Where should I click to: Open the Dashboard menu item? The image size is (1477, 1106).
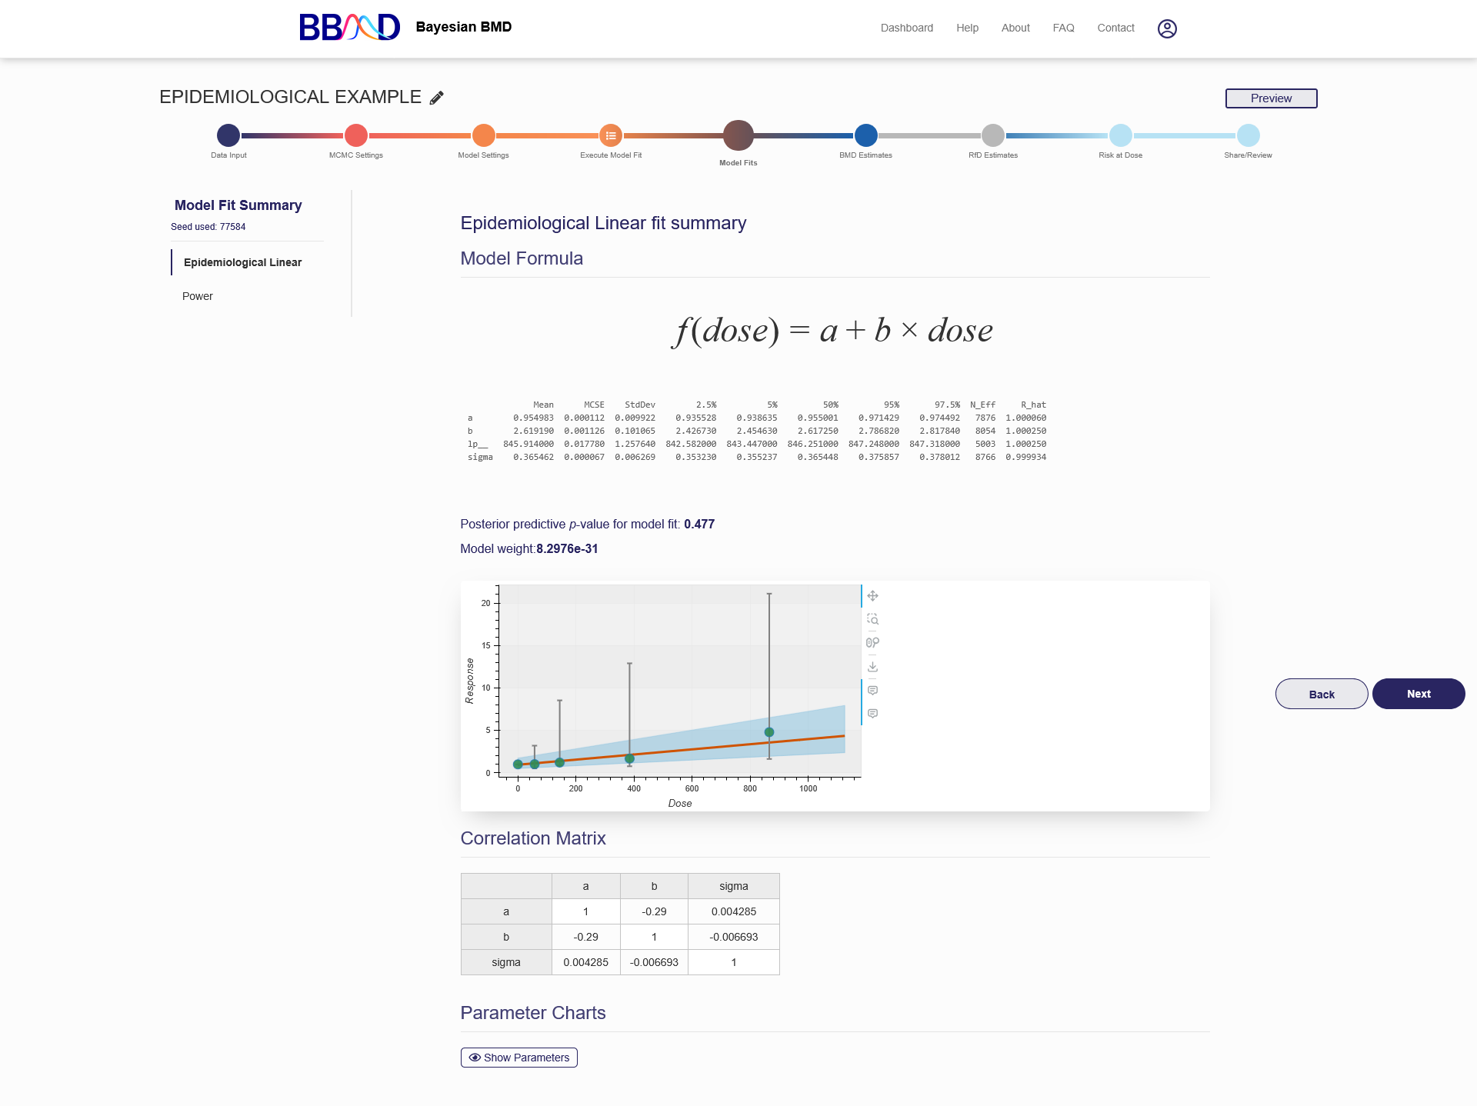[906, 28]
